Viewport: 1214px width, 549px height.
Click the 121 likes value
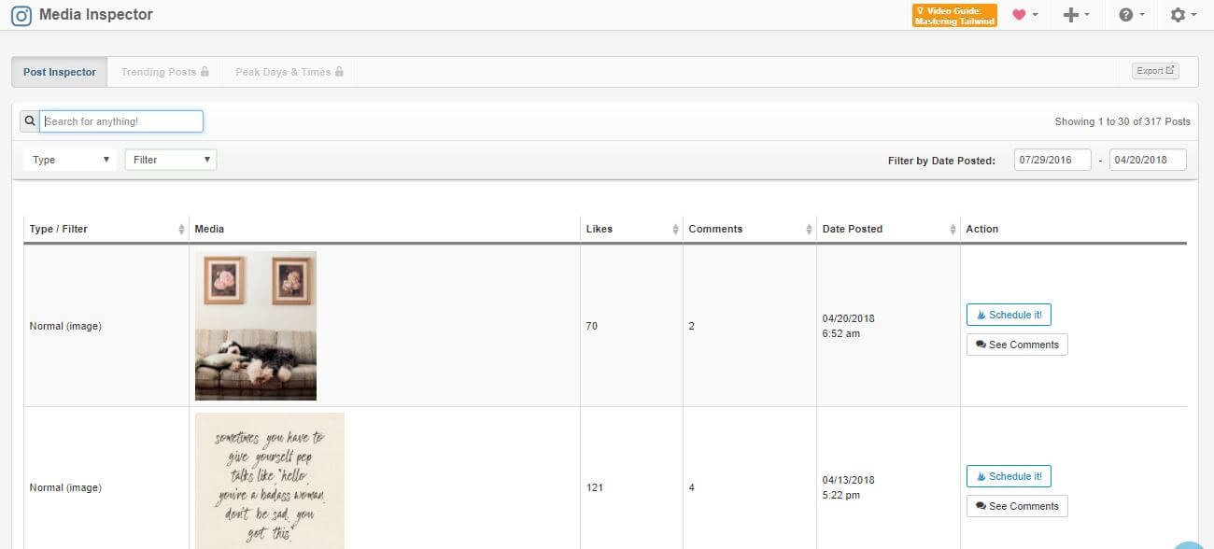click(595, 487)
